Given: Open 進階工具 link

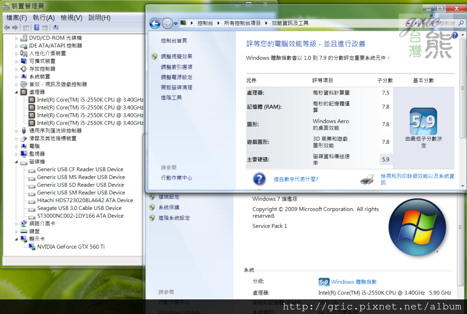Looking at the screenshot, I should pyautogui.click(x=171, y=97).
